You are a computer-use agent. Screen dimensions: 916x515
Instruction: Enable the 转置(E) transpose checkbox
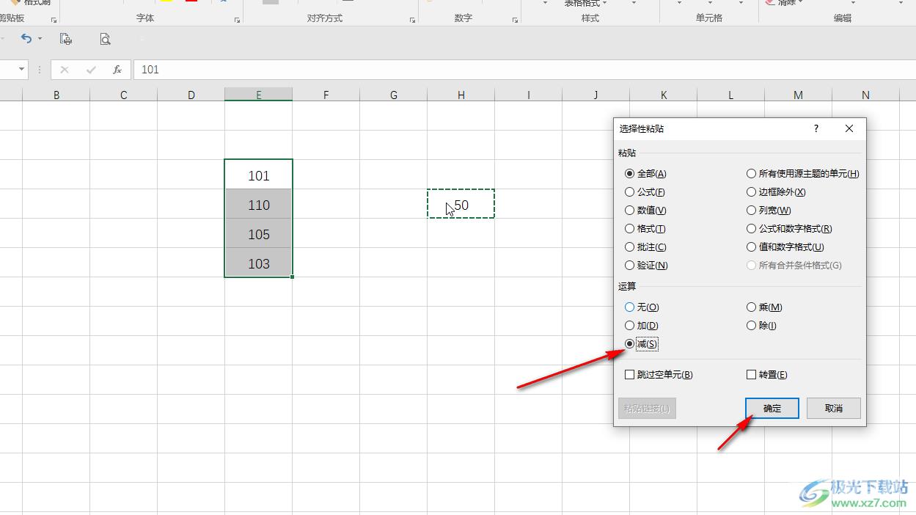(x=766, y=375)
